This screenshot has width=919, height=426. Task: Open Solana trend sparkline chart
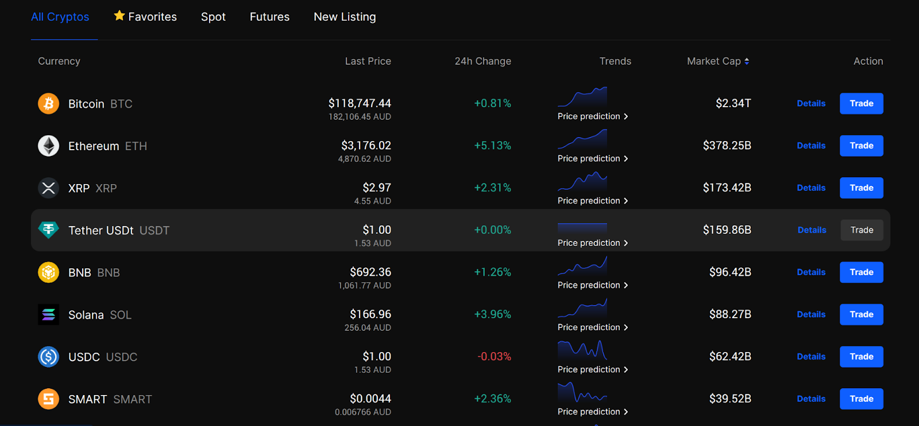point(582,308)
